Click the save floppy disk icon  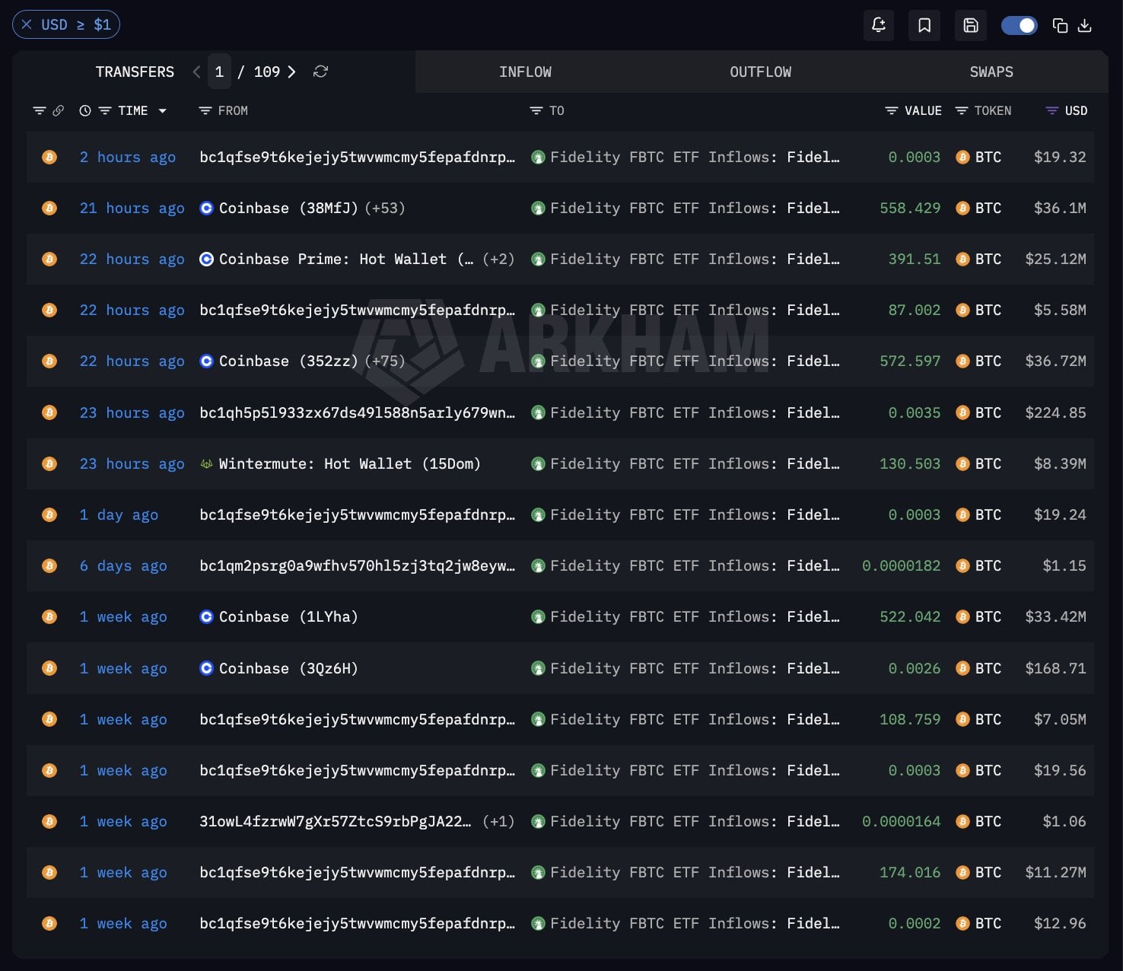(971, 25)
